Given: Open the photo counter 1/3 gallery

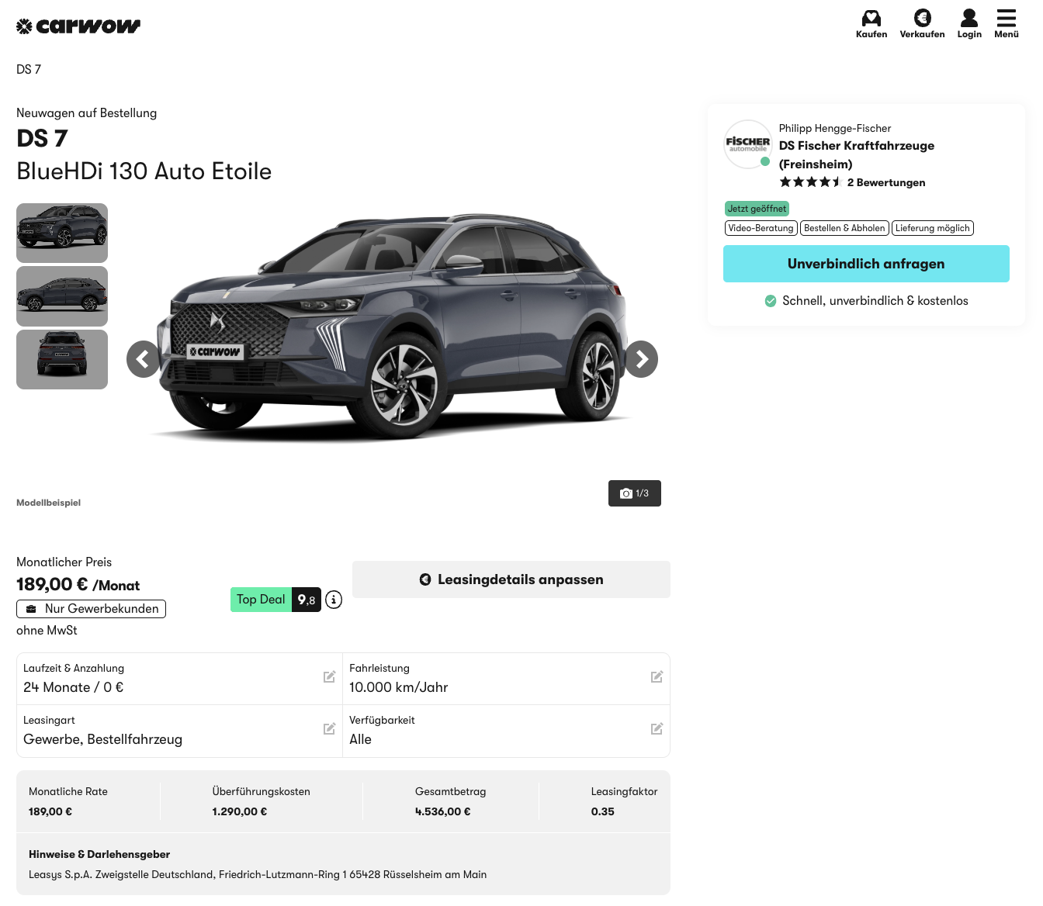Looking at the screenshot, I should [634, 493].
